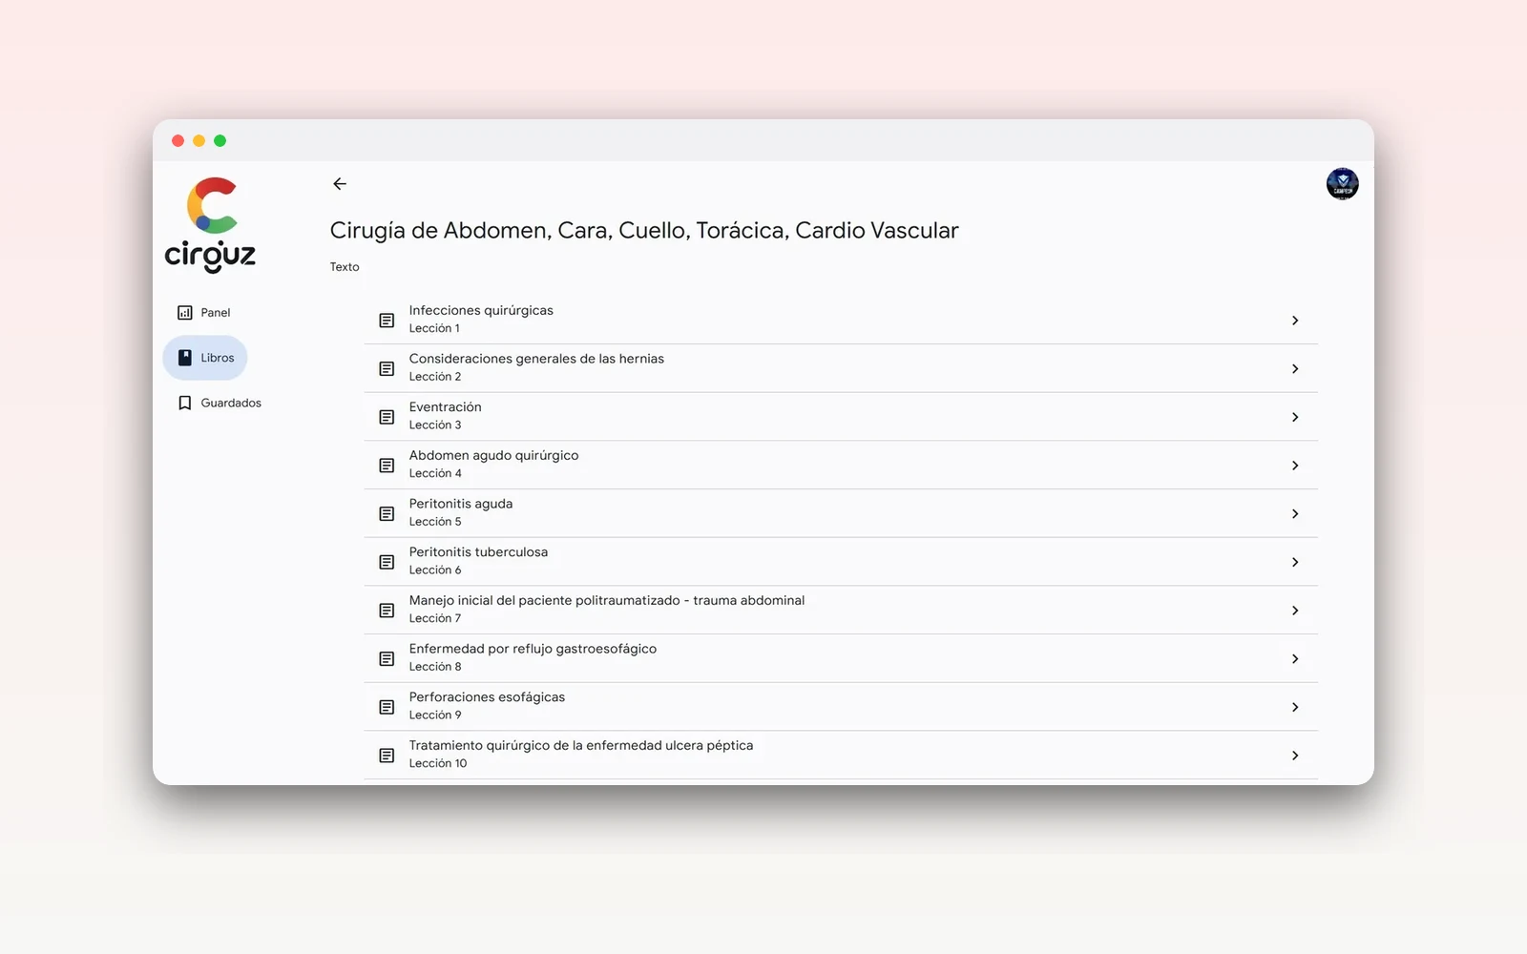
Task: Click the Panel dashboard icon
Action: 185,313
